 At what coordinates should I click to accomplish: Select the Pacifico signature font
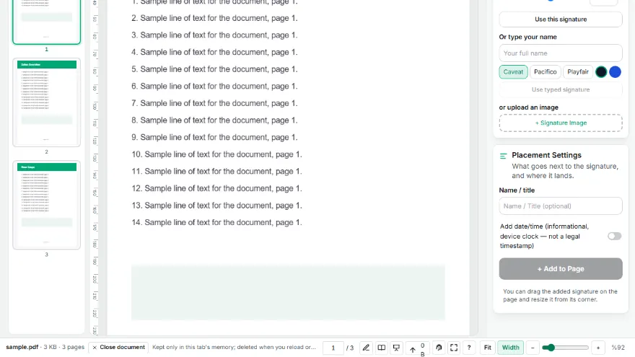point(545,71)
